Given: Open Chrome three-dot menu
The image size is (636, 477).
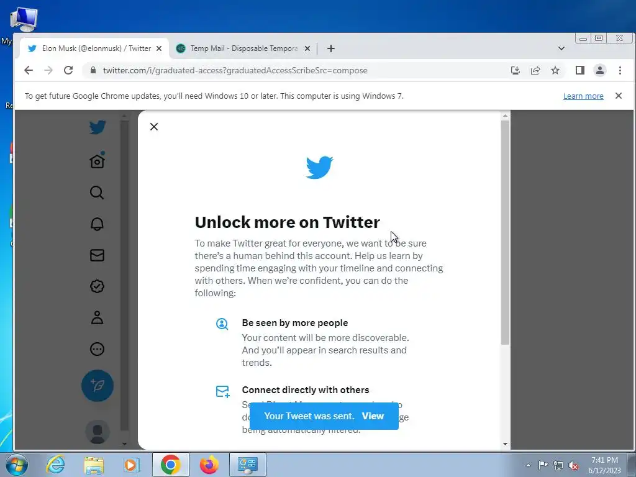Looking at the screenshot, I should pos(620,70).
